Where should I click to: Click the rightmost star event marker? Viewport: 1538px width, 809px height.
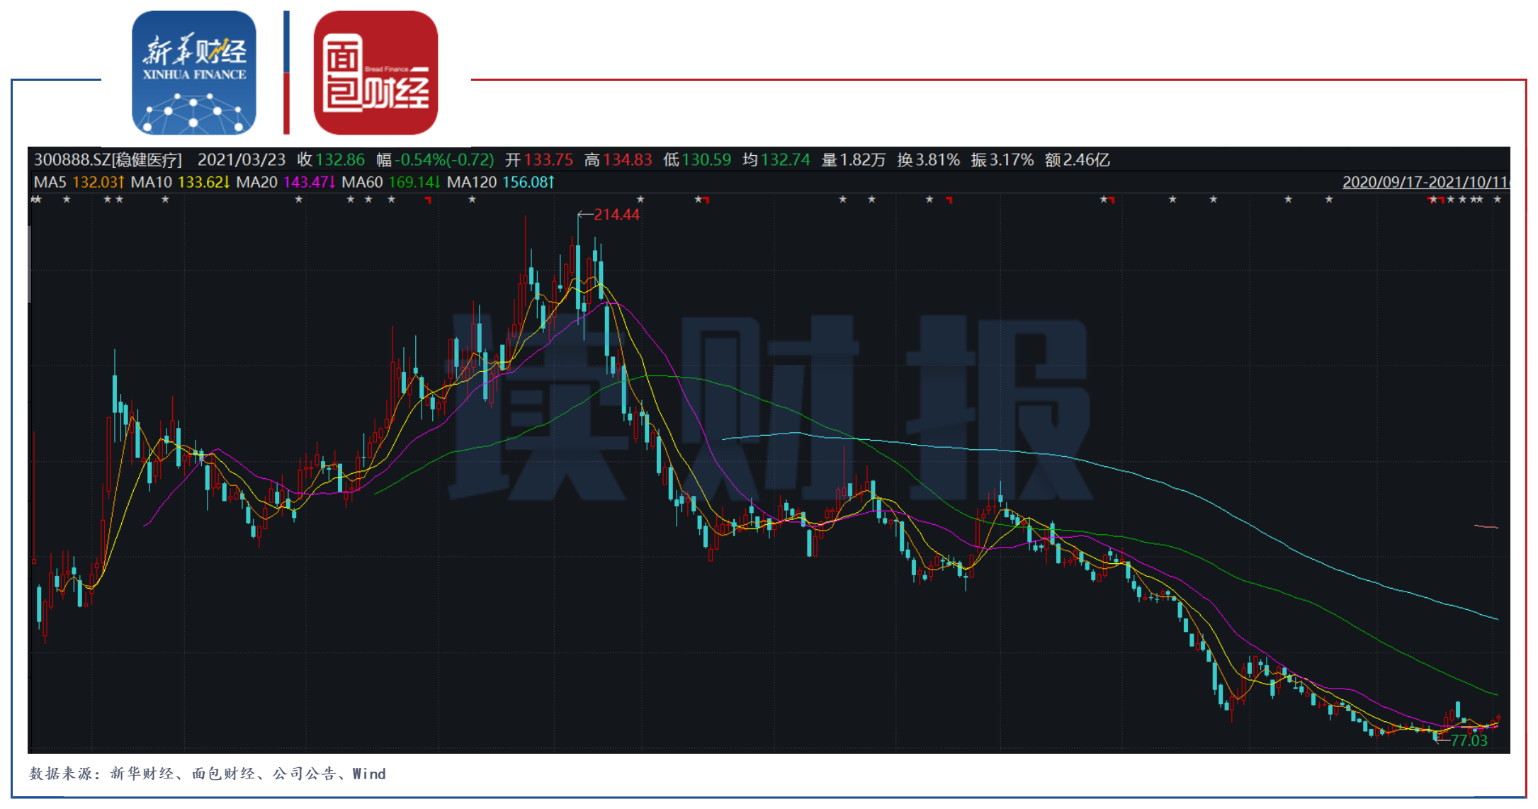[1497, 200]
